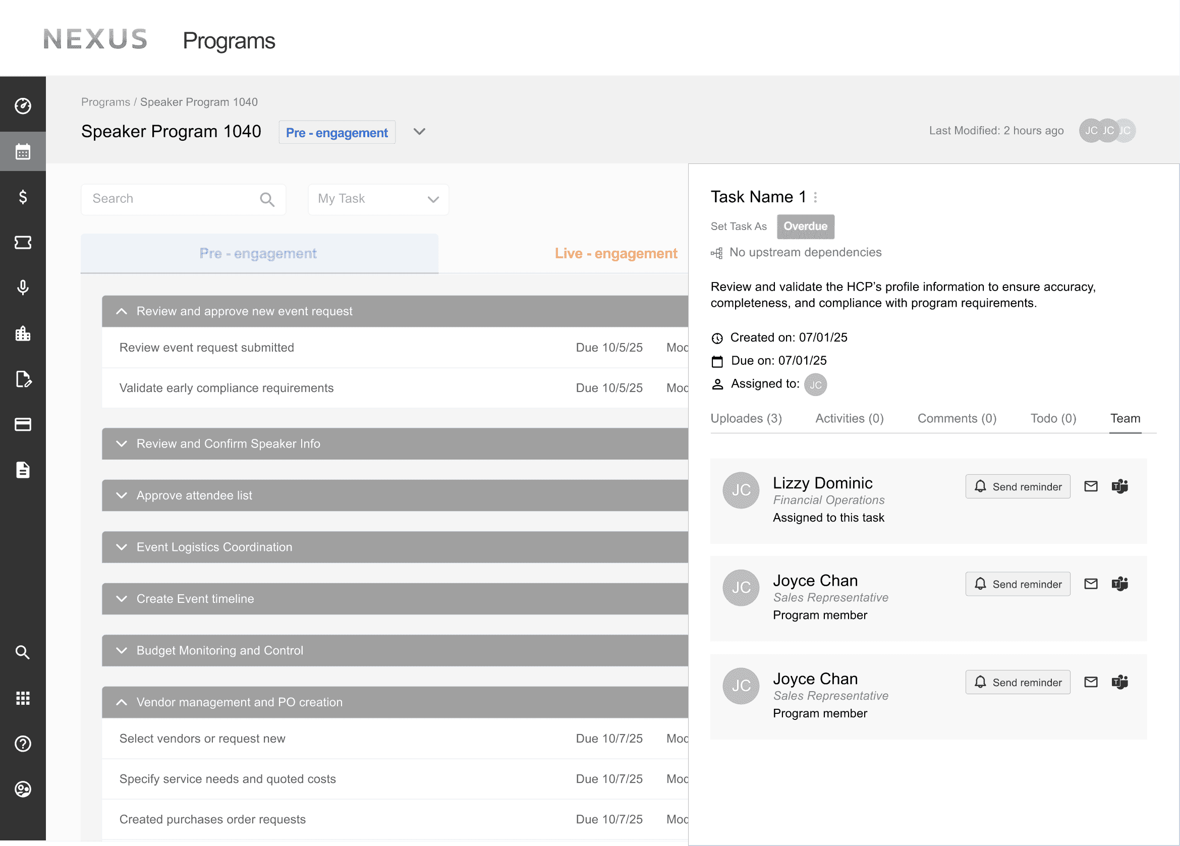The image size is (1180, 846).
Task: Expand the program stage chevron dropdown
Action: [419, 132]
